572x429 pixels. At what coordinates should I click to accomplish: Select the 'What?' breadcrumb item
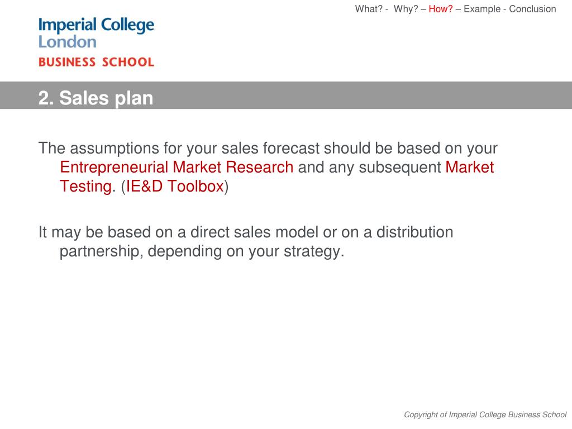[369, 9]
